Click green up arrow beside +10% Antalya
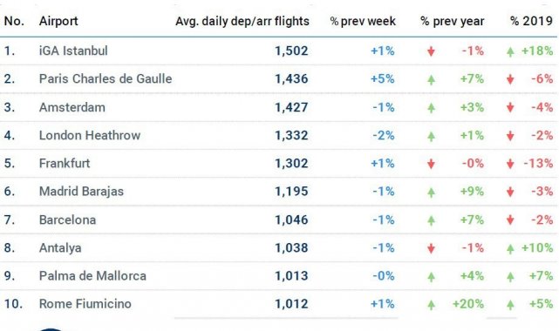The width and height of the screenshot is (559, 331). click(x=510, y=248)
